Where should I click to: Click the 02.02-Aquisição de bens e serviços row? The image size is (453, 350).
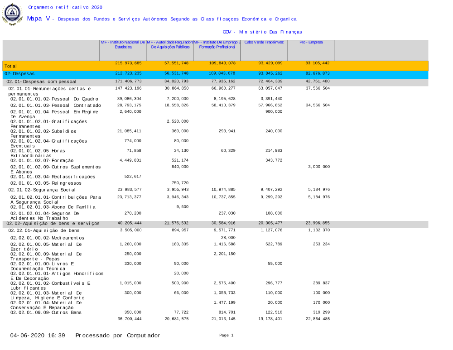(x=53, y=224)
